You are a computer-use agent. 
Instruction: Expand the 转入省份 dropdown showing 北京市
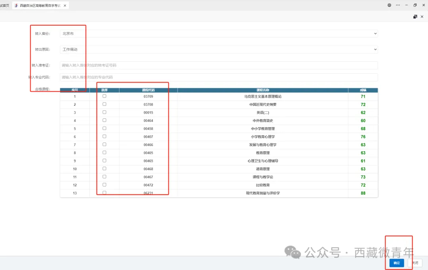[x=219, y=34]
